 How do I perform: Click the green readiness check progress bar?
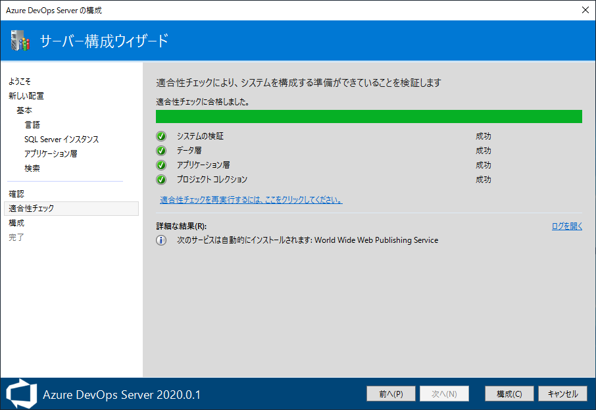[368, 116]
